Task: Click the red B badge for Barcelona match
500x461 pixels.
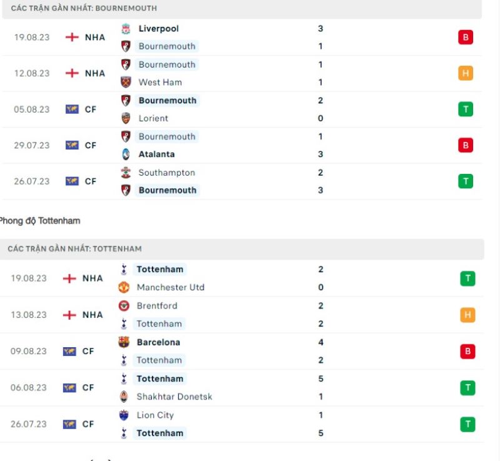Action: click(x=467, y=352)
